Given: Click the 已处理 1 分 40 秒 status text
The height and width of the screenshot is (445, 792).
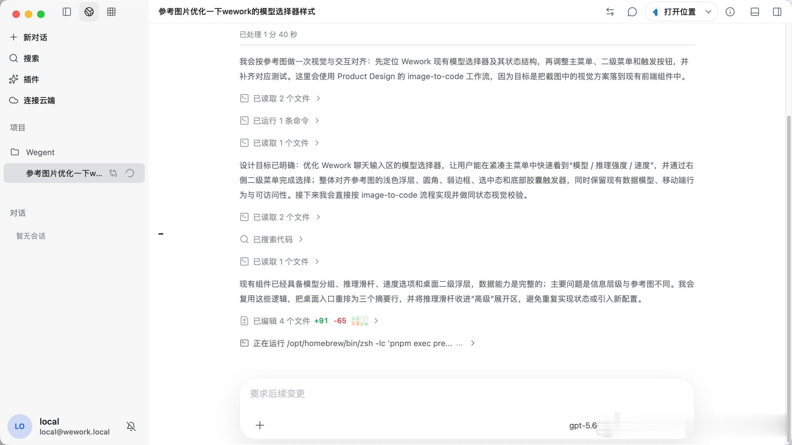Looking at the screenshot, I should click(268, 34).
